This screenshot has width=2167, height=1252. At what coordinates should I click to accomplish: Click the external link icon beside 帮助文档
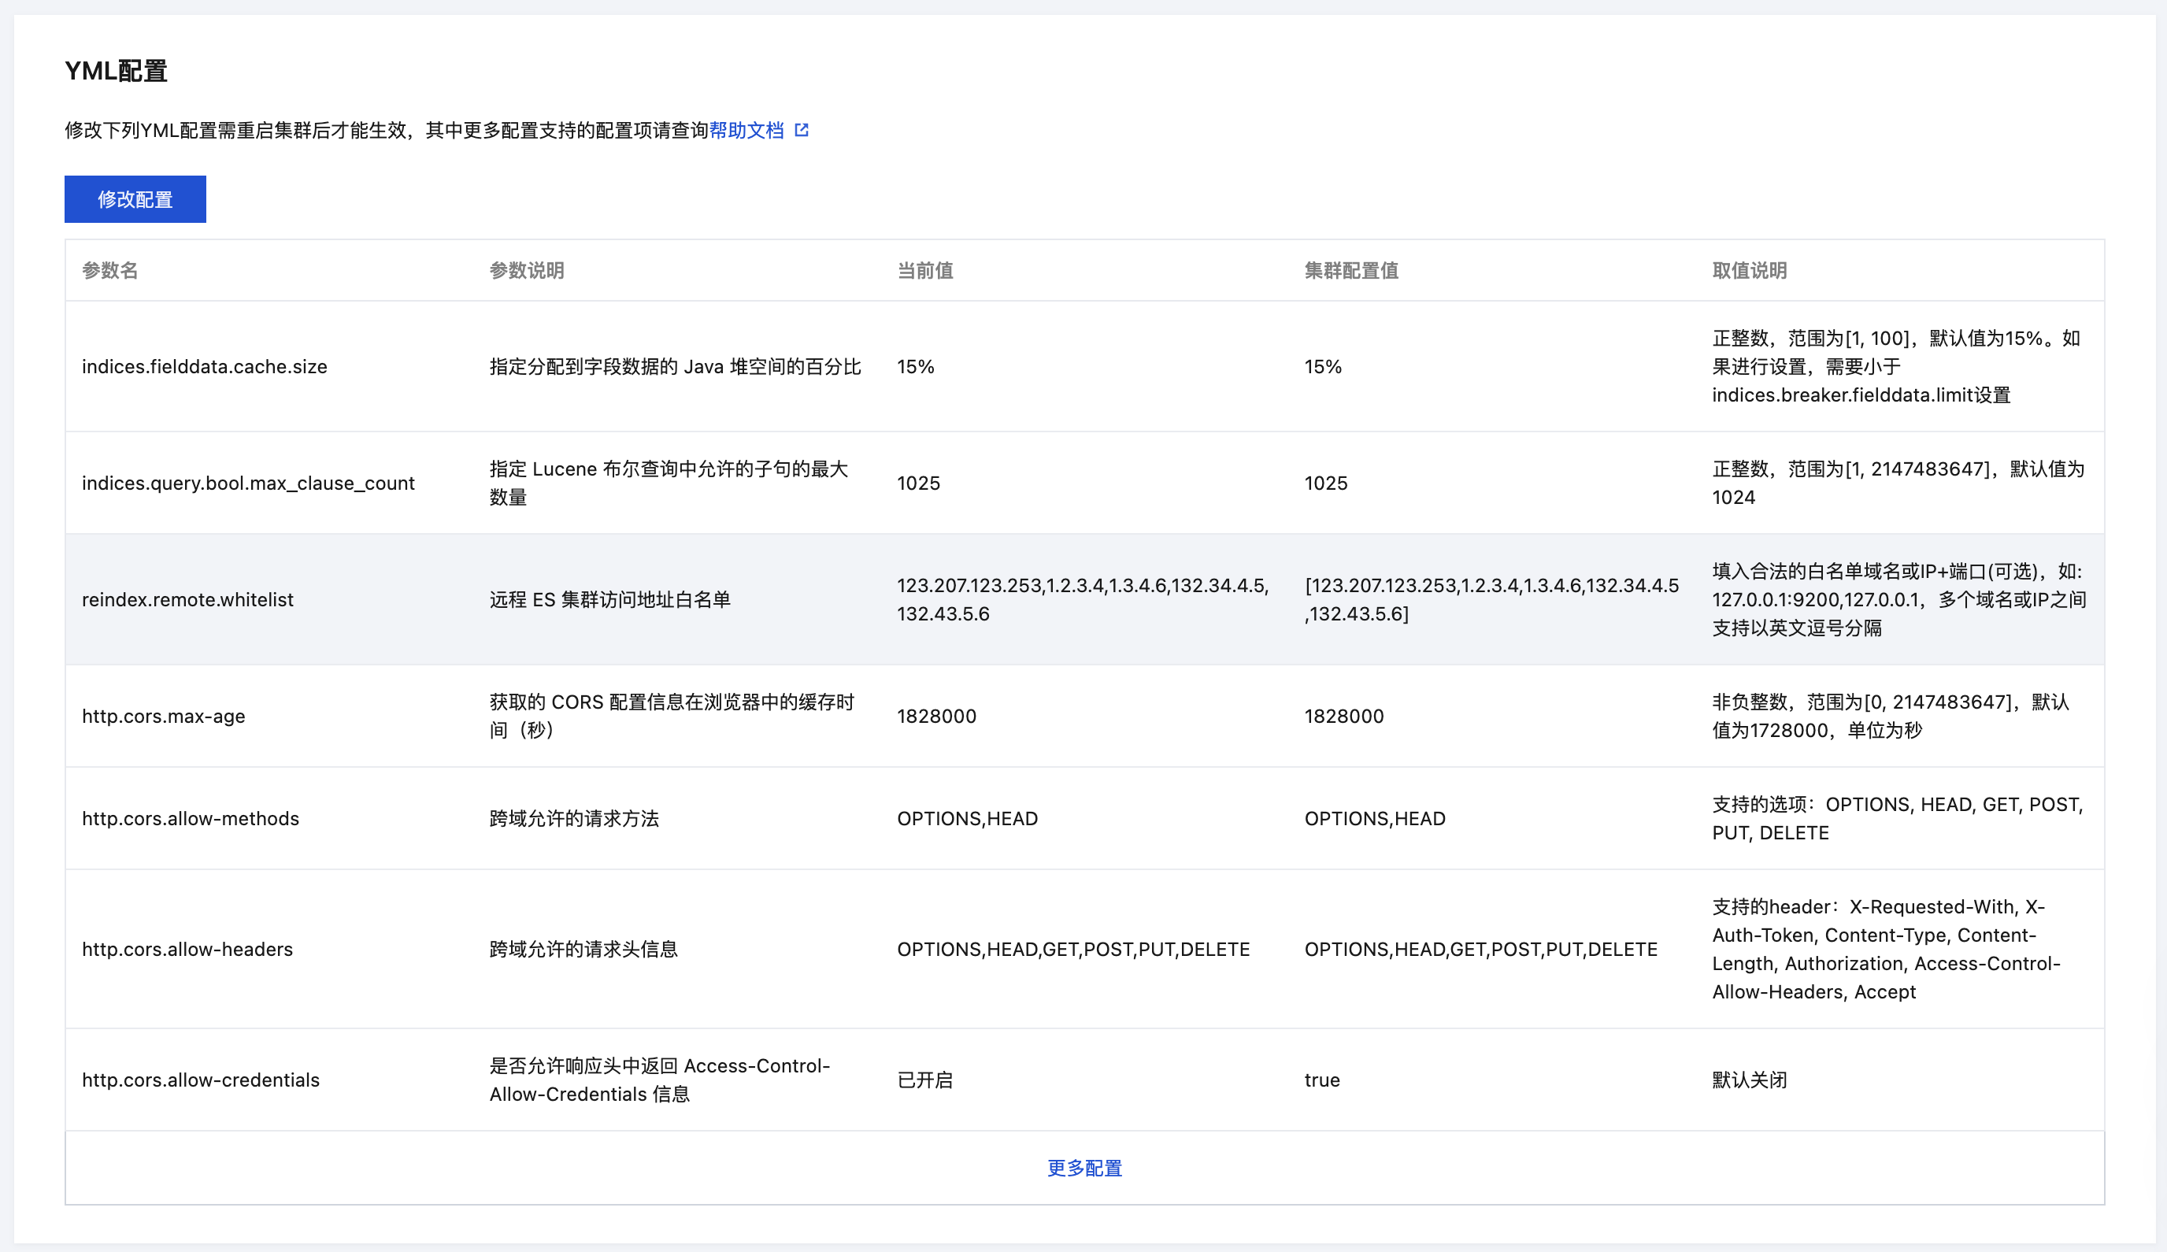(802, 130)
